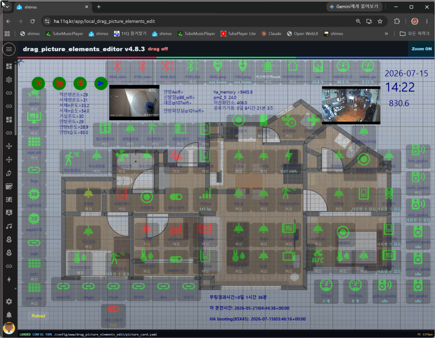Image resolution: width=435 pixels, height=338 pixels.
Task: Open the 11Q 즐겨찾기 bookmark
Action: (130, 33)
